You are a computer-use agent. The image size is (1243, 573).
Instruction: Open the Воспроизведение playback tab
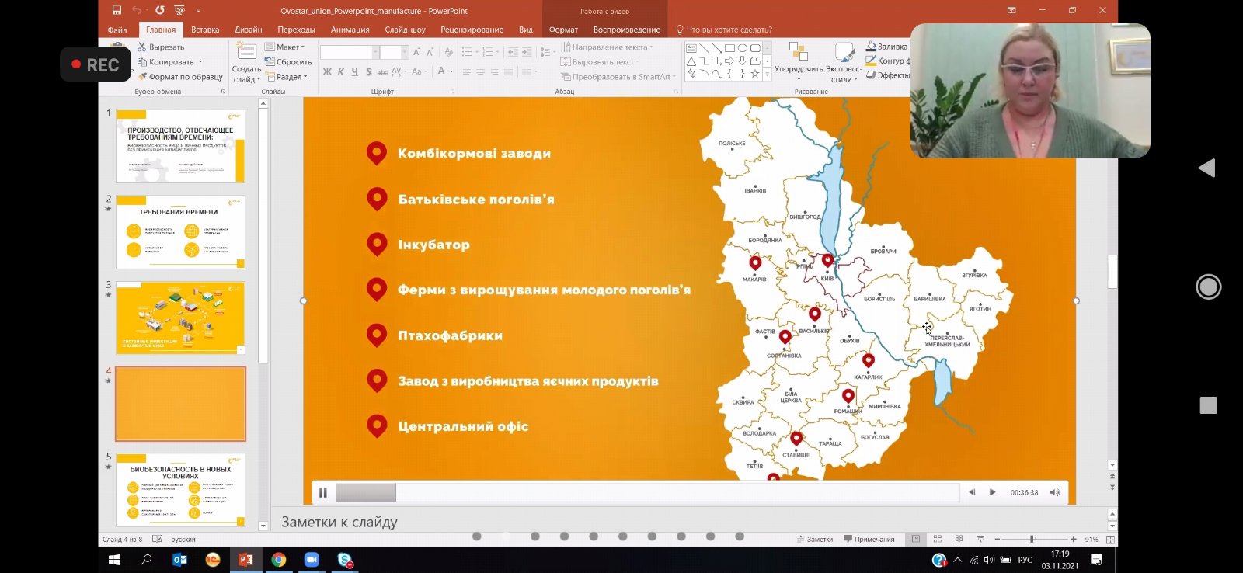(626, 30)
